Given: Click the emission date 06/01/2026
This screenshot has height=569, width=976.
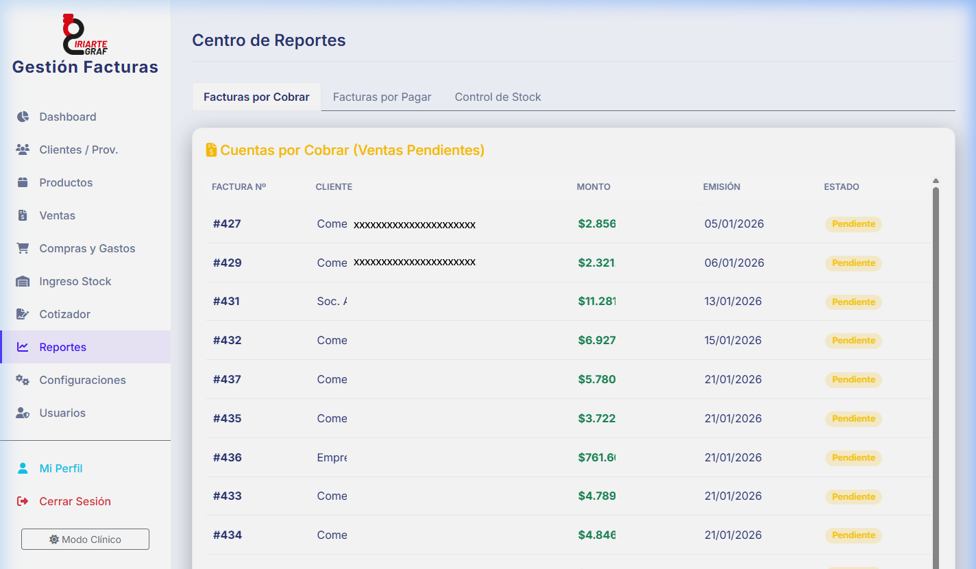Looking at the screenshot, I should pyautogui.click(x=734, y=263).
